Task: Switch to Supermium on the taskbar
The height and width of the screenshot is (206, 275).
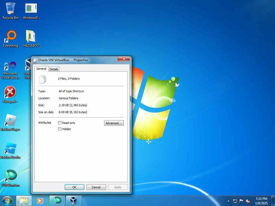Action: (57, 201)
